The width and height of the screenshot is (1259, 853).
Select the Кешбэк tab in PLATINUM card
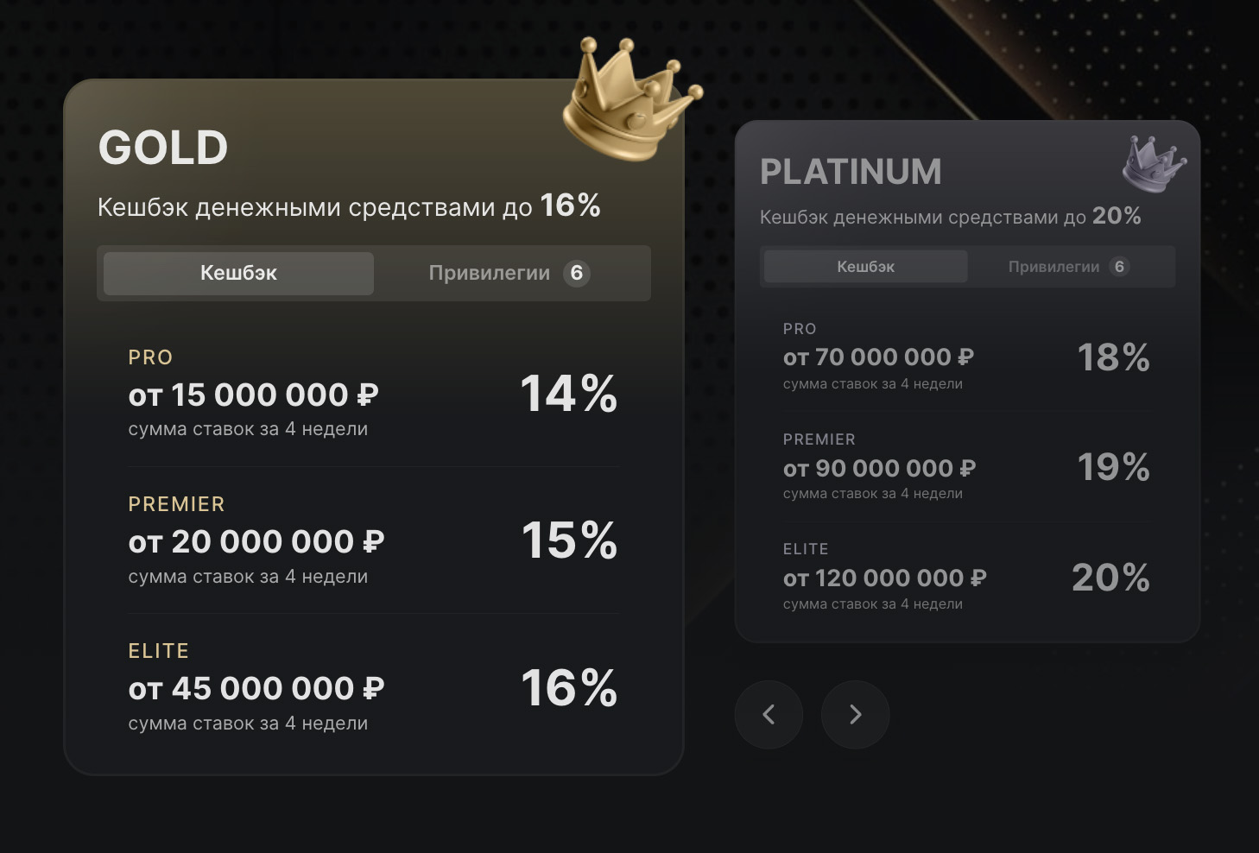(865, 267)
